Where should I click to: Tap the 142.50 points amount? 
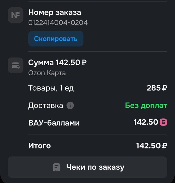(146, 122)
